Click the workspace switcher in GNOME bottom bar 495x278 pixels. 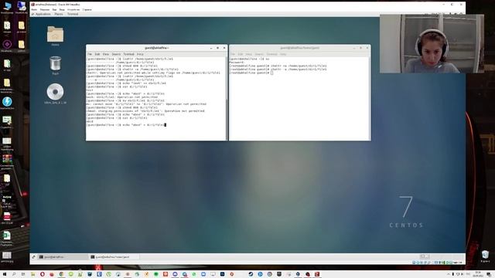pyautogui.click(x=425, y=256)
